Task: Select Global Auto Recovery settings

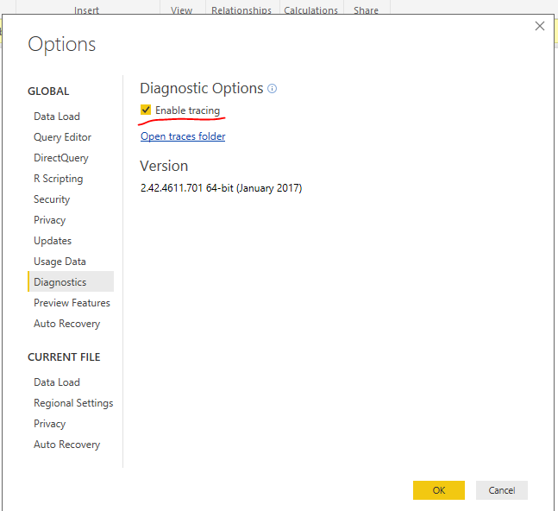Action: pyautogui.click(x=67, y=324)
